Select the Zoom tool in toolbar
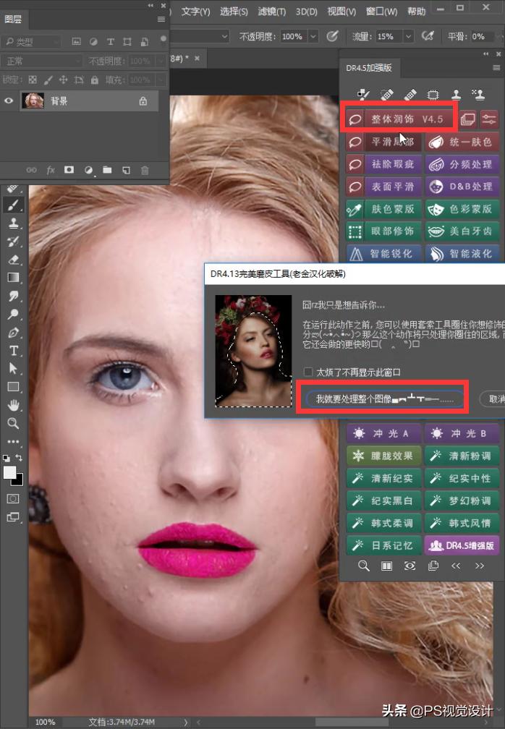This screenshot has height=729, width=505. tap(13, 423)
